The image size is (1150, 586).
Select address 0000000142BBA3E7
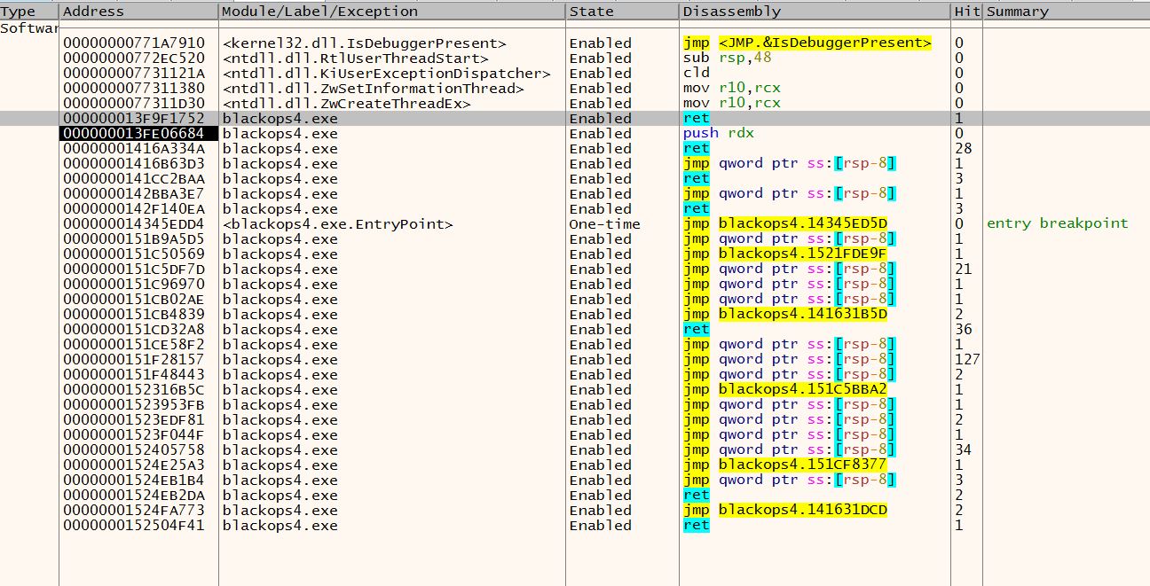pos(134,194)
